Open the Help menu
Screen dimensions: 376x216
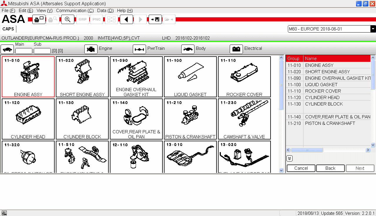coord(125,11)
